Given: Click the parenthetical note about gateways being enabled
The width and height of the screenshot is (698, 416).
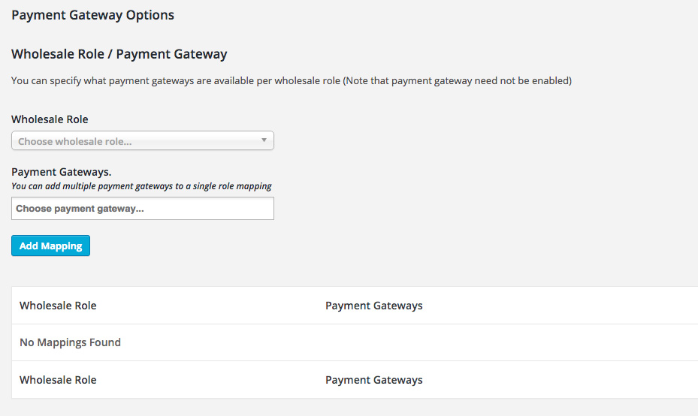Looking at the screenshot, I should [x=457, y=80].
